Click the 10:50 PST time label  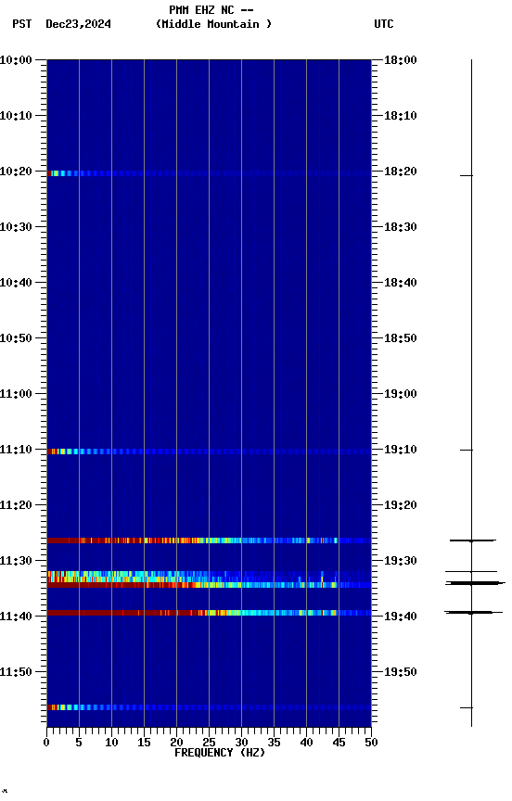[x=16, y=338]
